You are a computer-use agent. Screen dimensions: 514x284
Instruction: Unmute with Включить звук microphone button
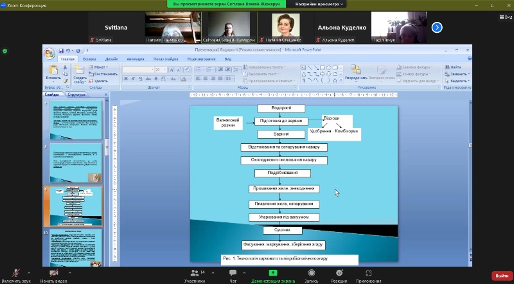click(x=15, y=276)
